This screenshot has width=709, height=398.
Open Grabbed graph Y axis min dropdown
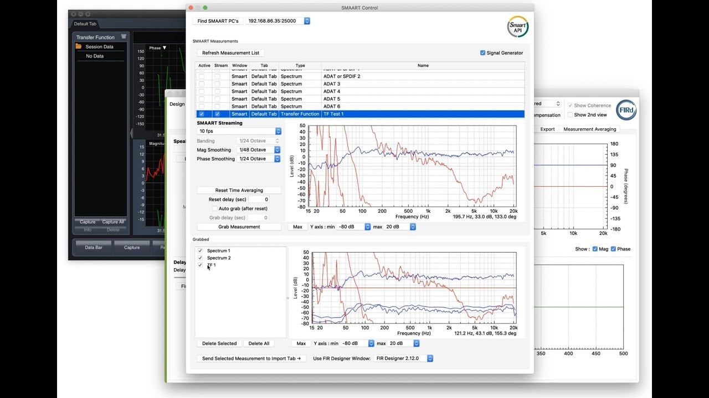[x=358, y=343]
